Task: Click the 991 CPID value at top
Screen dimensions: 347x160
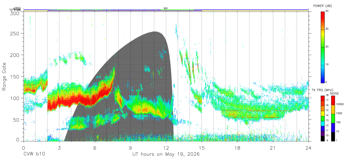Action: pos(166,8)
